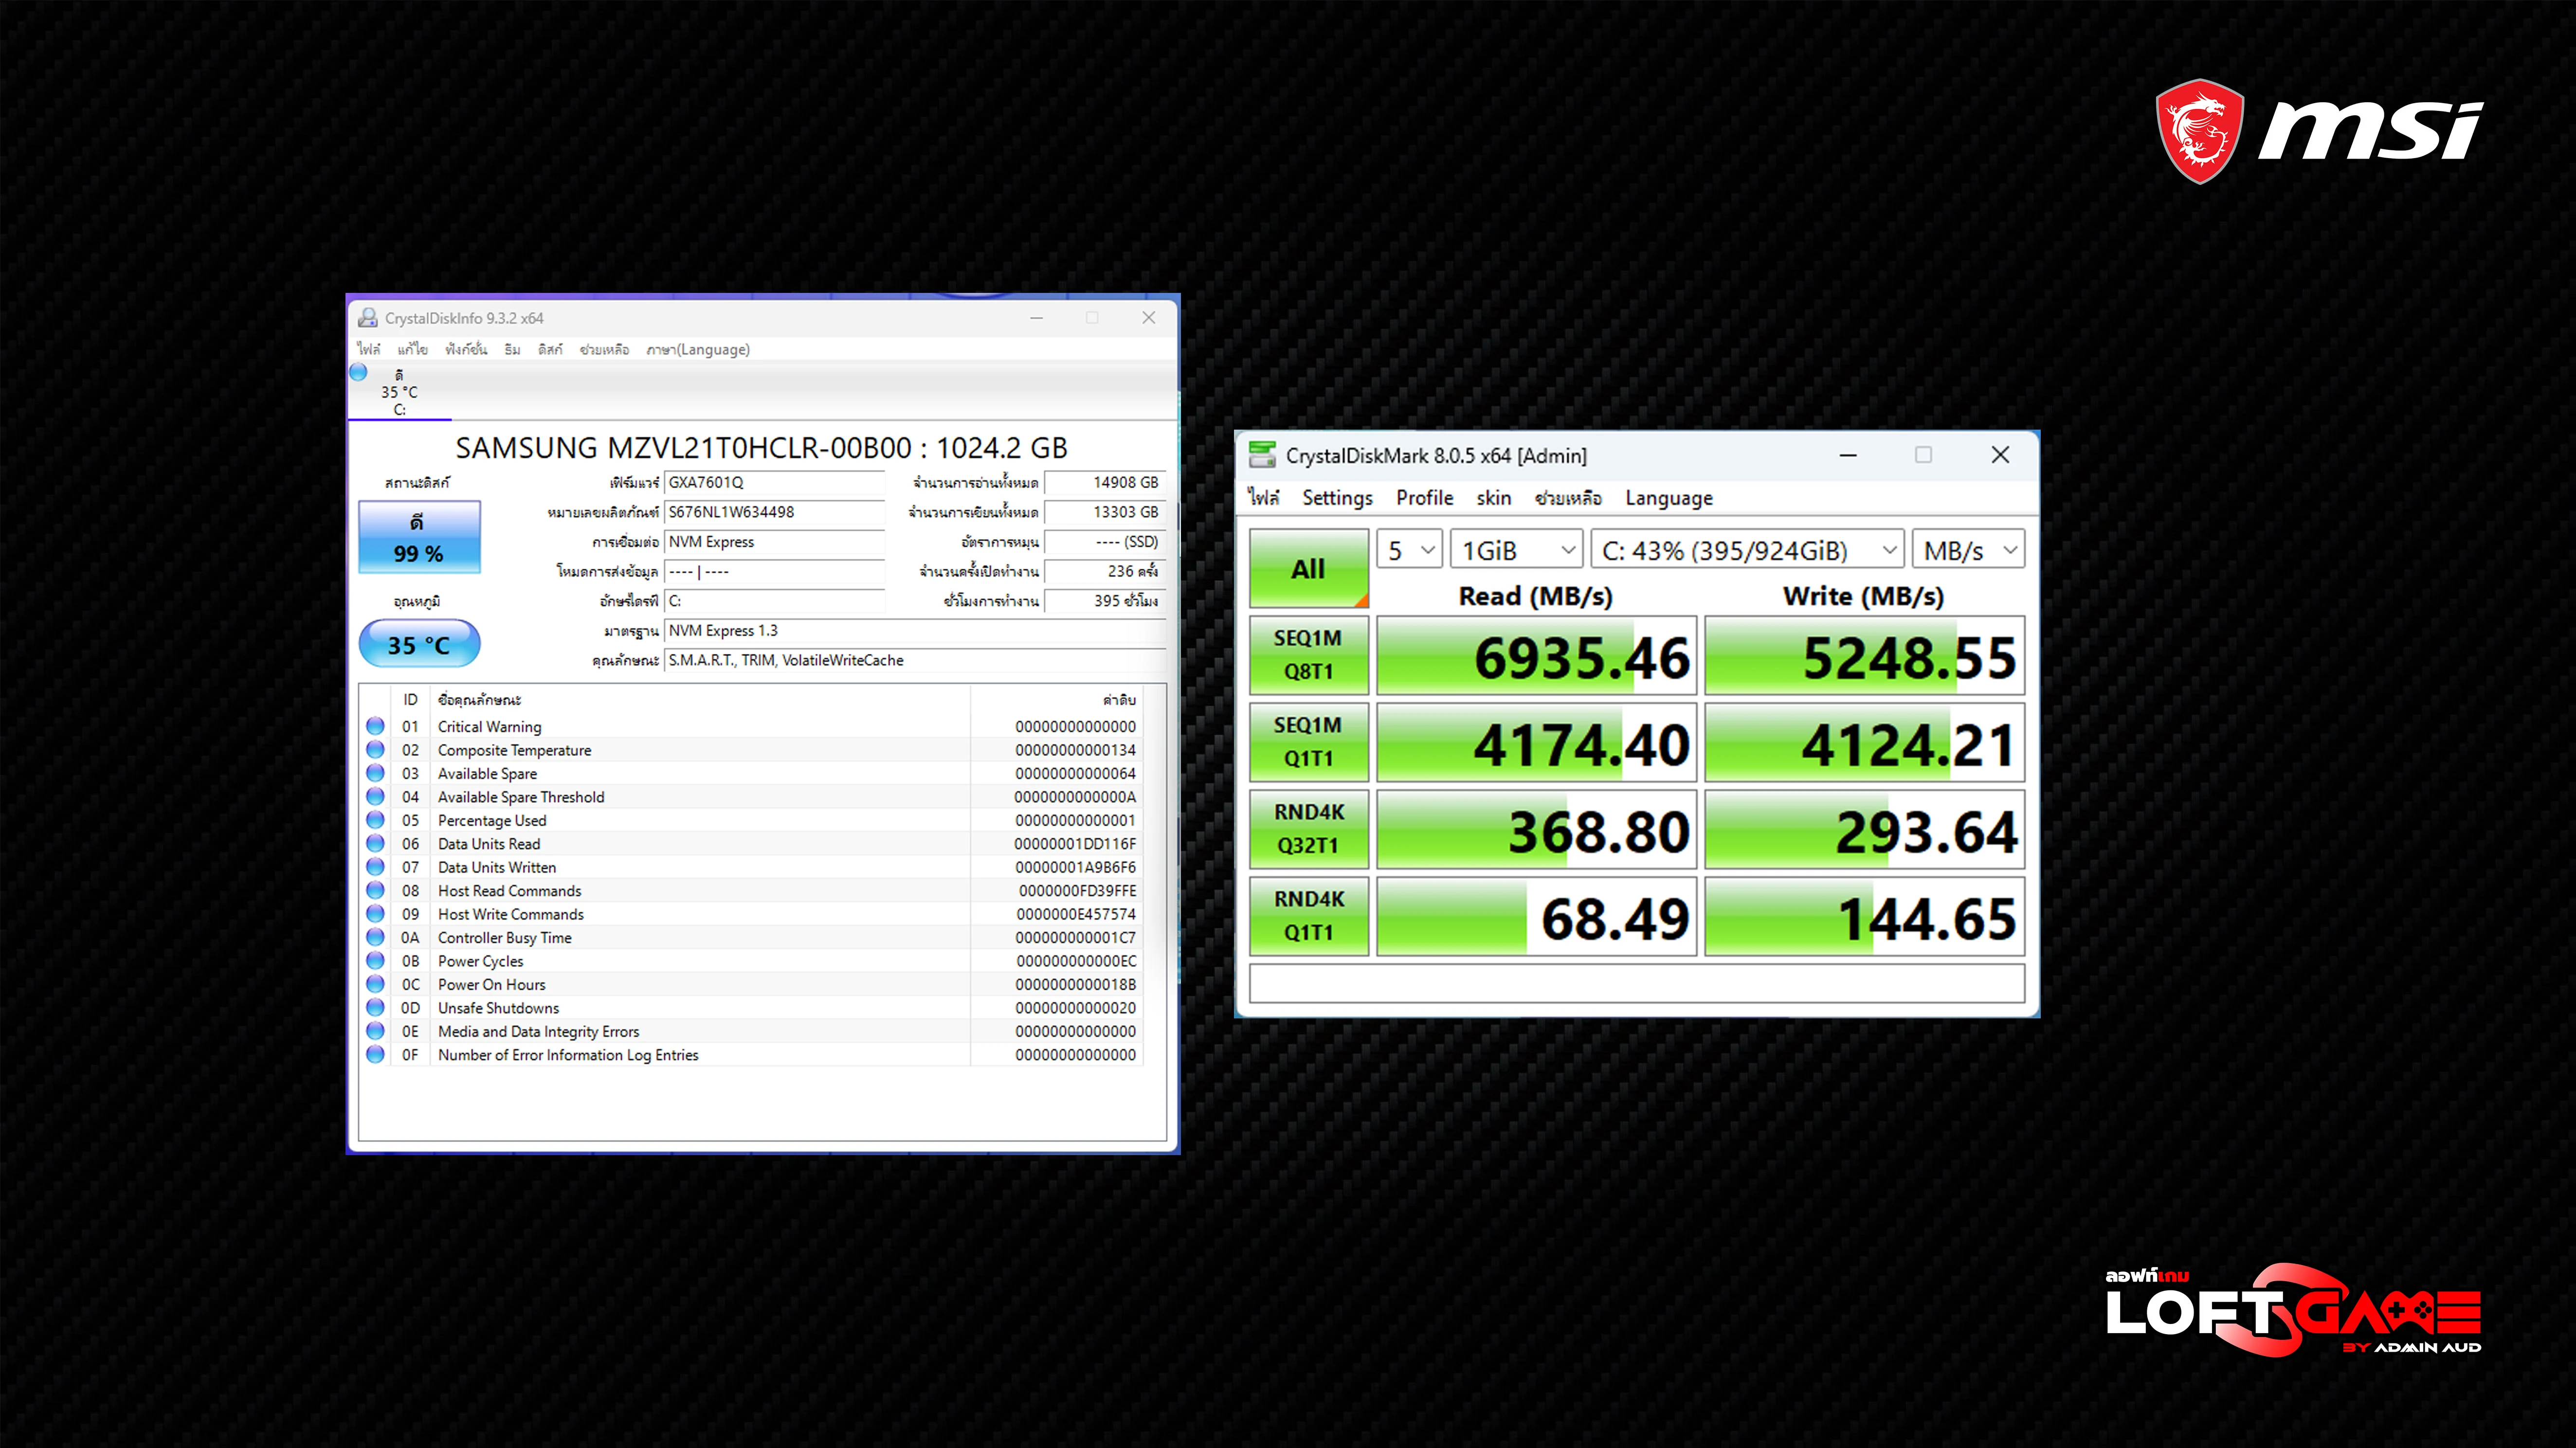
Task: Select the C: drive status icon
Action: click(359, 372)
